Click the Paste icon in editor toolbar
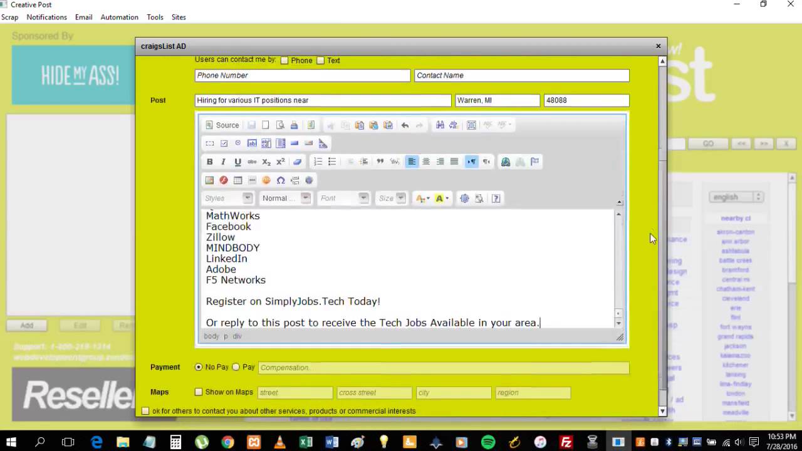802x451 pixels. [x=360, y=125]
